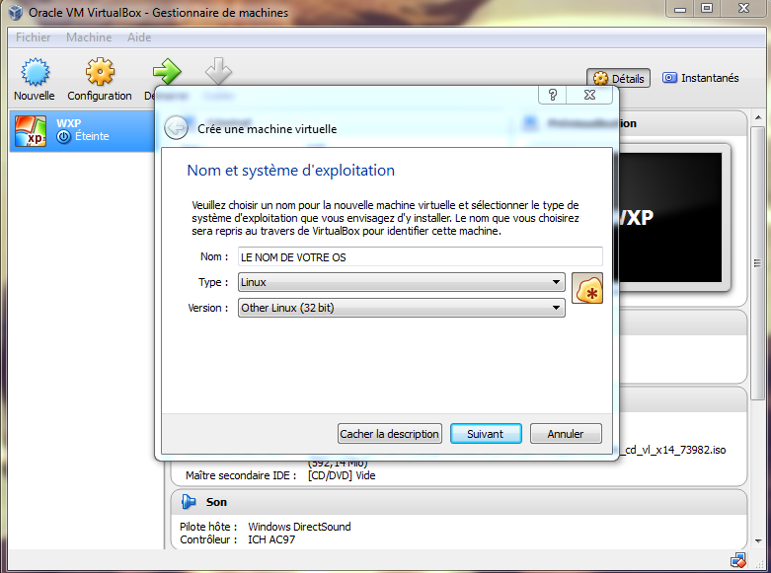Click the green Démarrer arrow icon

(x=167, y=72)
